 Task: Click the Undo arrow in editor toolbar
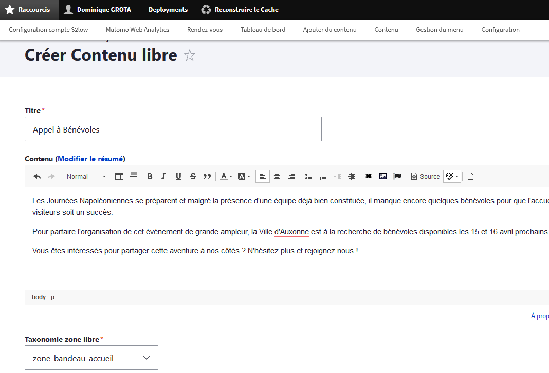(x=37, y=176)
